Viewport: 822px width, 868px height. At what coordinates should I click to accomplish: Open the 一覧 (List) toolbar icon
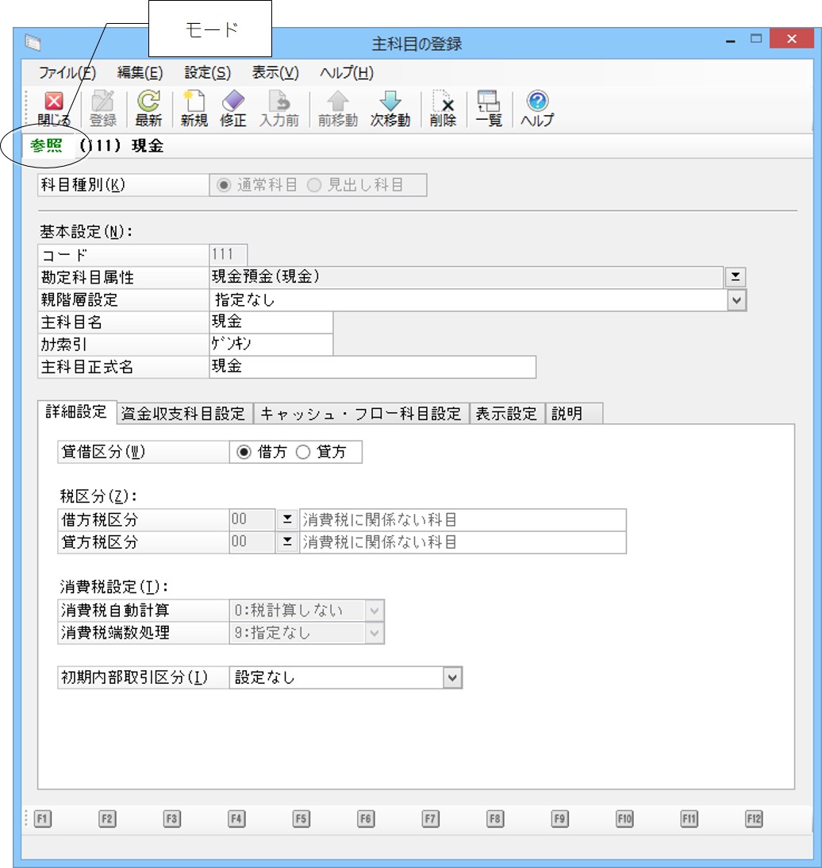click(x=489, y=102)
